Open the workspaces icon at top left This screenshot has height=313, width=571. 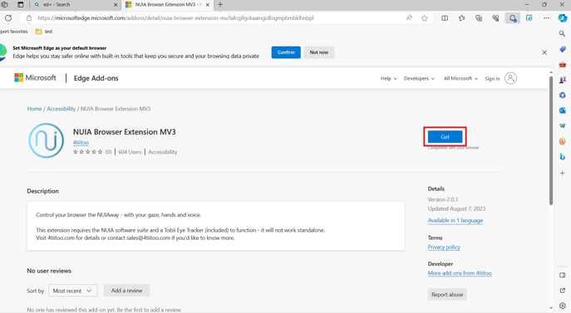coord(4,5)
